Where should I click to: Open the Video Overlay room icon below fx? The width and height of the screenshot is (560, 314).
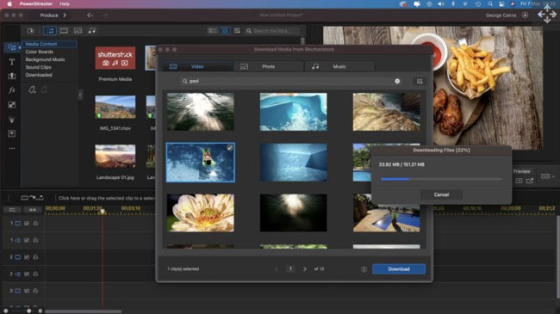pyautogui.click(x=12, y=105)
